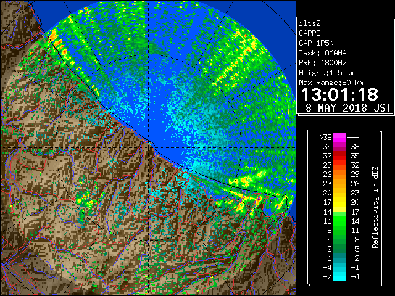Click the 'PRF: 1800Hz' line

coord(323,63)
